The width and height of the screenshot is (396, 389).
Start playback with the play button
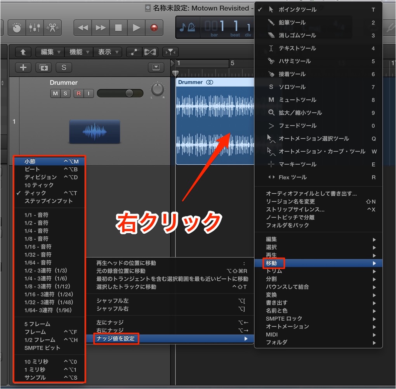[x=136, y=28]
